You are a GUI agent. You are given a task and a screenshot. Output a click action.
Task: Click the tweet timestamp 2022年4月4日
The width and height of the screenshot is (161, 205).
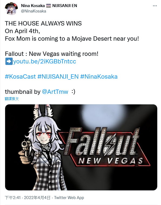pyautogui.click(x=37, y=198)
